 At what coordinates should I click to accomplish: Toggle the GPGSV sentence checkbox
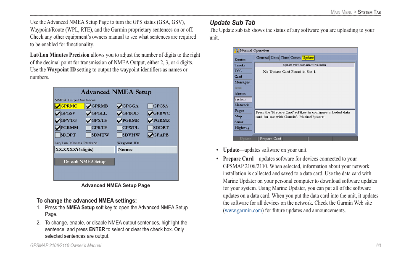coord(58,113)
